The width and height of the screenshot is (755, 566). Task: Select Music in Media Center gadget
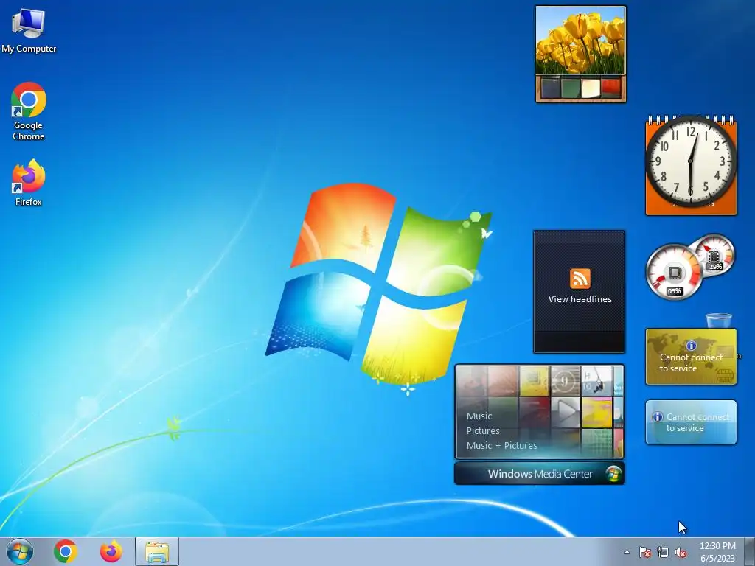479,416
